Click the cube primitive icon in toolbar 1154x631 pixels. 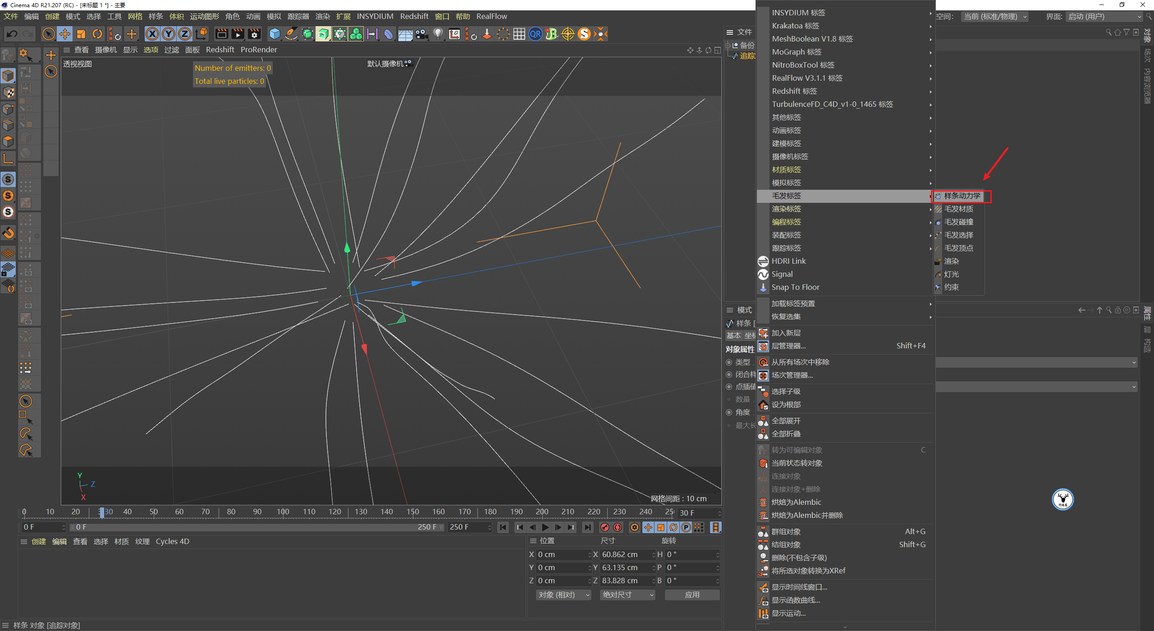pyautogui.click(x=274, y=34)
